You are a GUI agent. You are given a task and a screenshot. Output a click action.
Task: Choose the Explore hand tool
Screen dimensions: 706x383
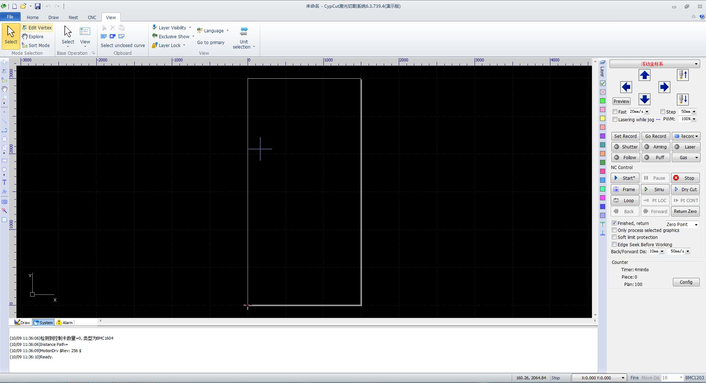click(x=33, y=36)
